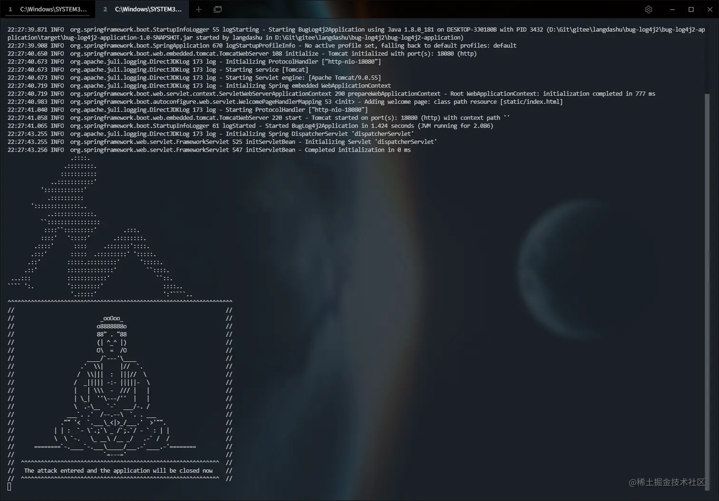Close the terminal window
Viewport: 719px width, 501px height.
(709, 9)
